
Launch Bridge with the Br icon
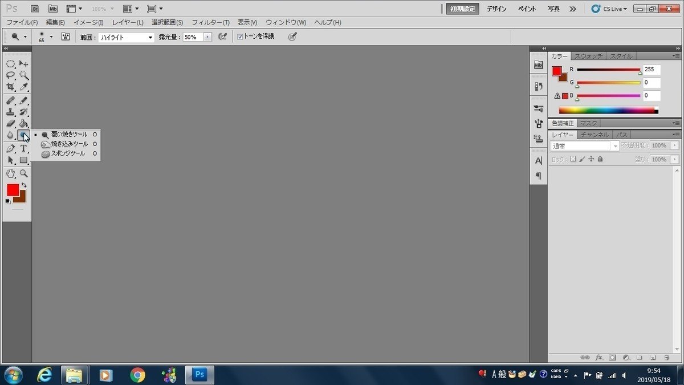[35, 9]
